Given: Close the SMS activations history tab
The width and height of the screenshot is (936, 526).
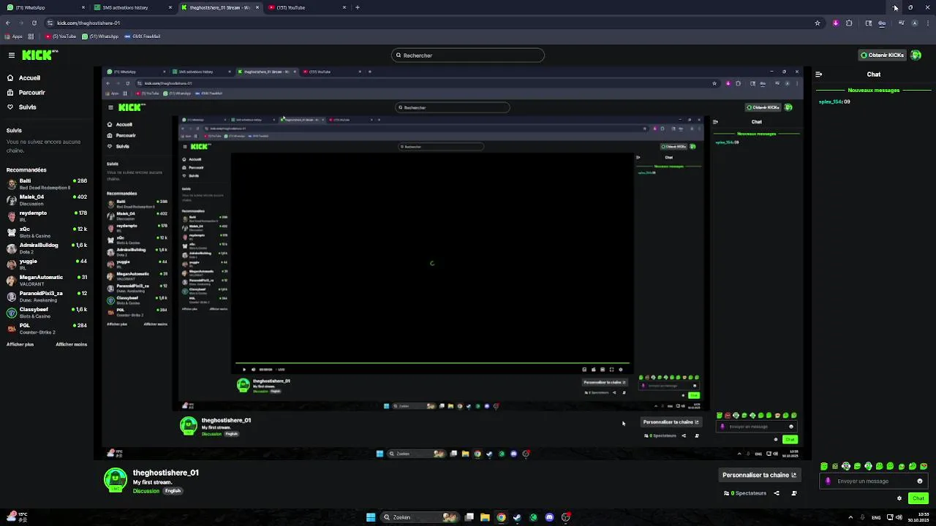Looking at the screenshot, I should [x=170, y=7].
